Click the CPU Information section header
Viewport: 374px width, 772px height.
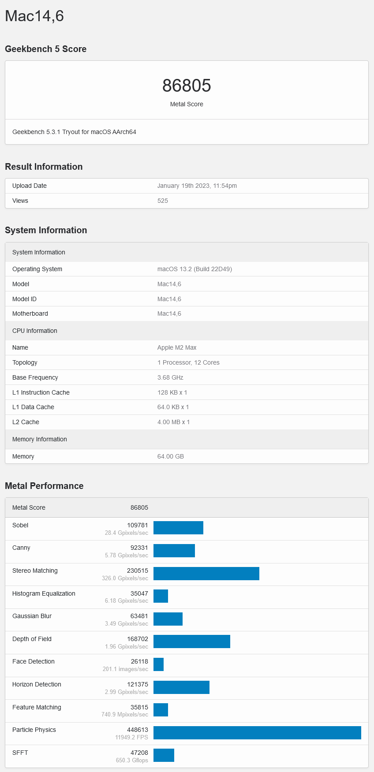click(x=35, y=331)
